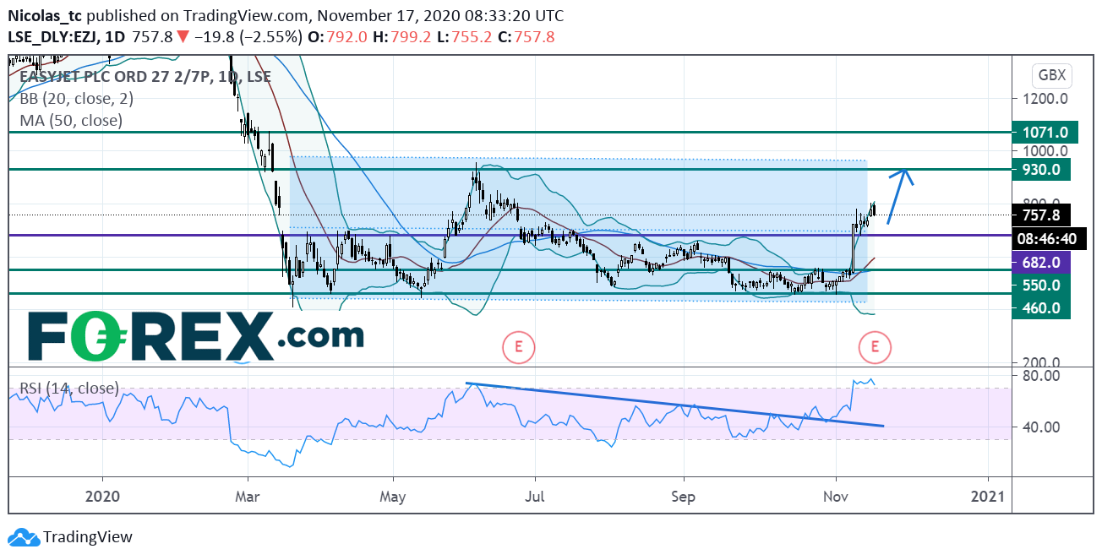Viewport: 1102px width, 560px height.
Task: Select the MA (50, close) indicator label
Action: pyautogui.click(x=71, y=120)
